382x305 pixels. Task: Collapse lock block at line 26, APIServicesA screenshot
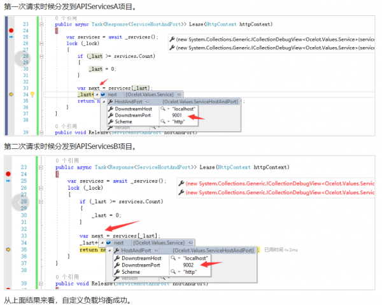(x=41, y=43)
